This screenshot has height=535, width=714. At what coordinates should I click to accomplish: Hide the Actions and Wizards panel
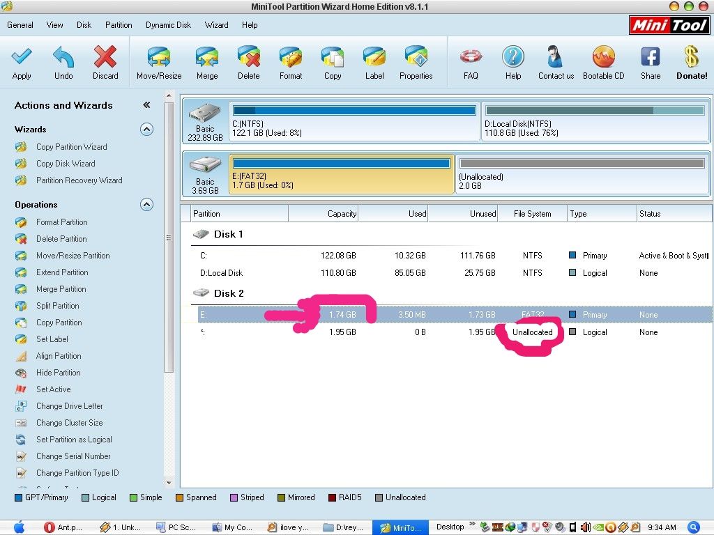click(146, 105)
